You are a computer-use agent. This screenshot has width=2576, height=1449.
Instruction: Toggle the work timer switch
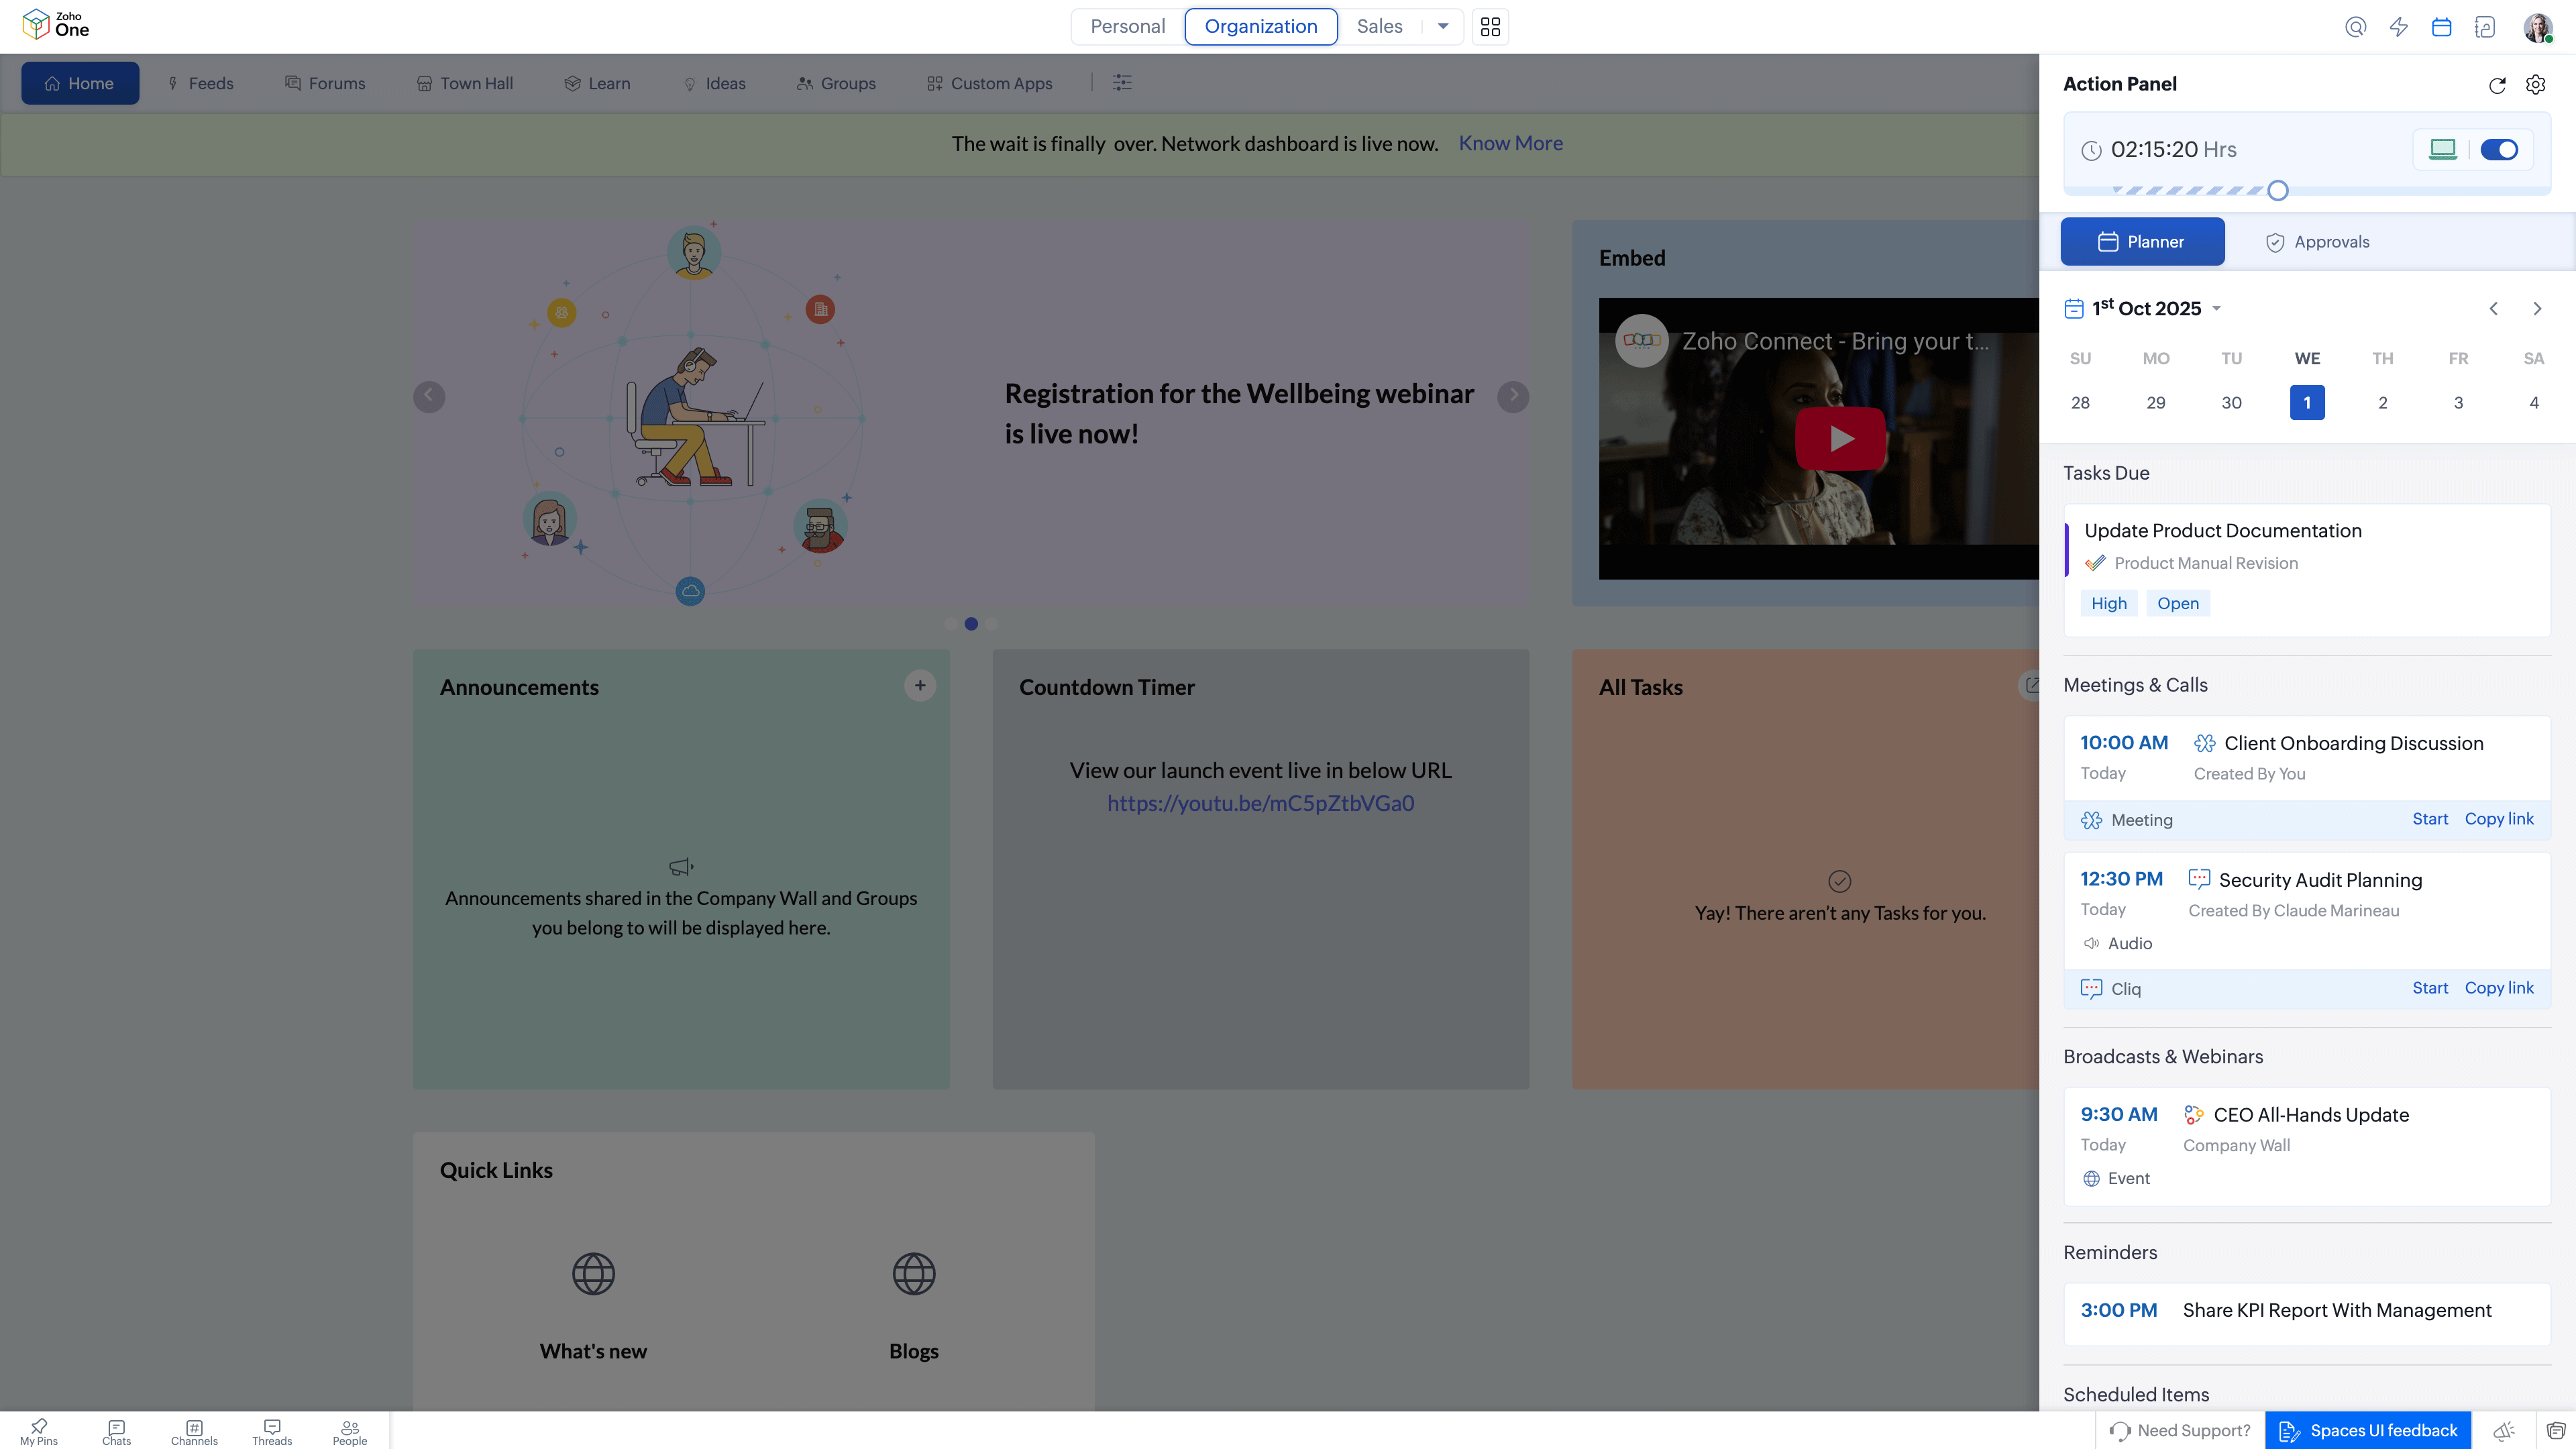pos(2499,150)
